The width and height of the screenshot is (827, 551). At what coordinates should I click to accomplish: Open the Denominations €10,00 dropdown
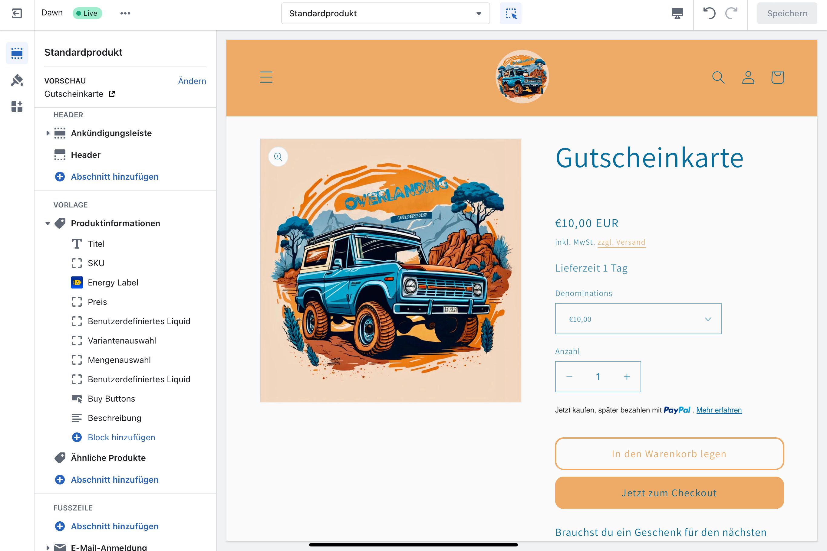638,319
